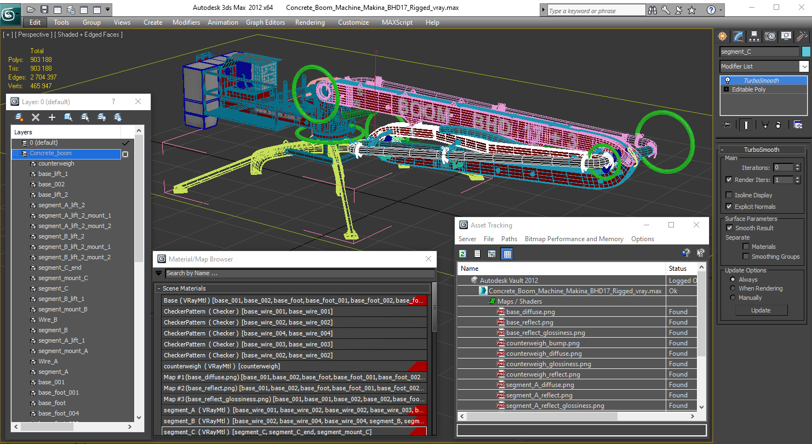
Task: Open the Utilities hammer panel tab
Action: click(x=802, y=36)
